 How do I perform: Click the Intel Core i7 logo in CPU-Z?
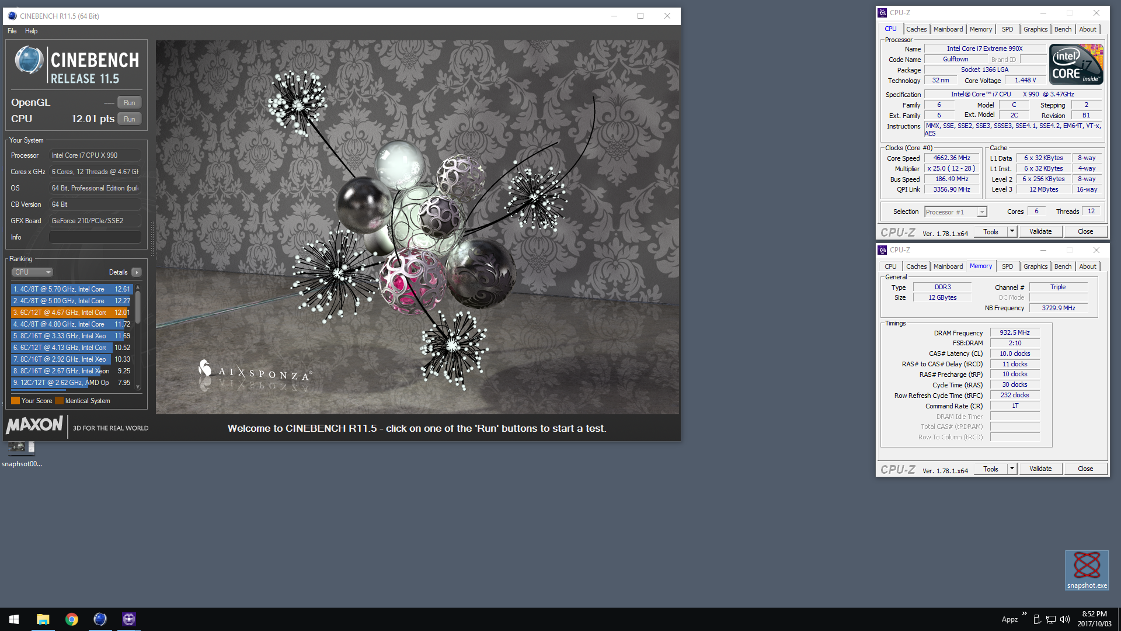tap(1076, 64)
